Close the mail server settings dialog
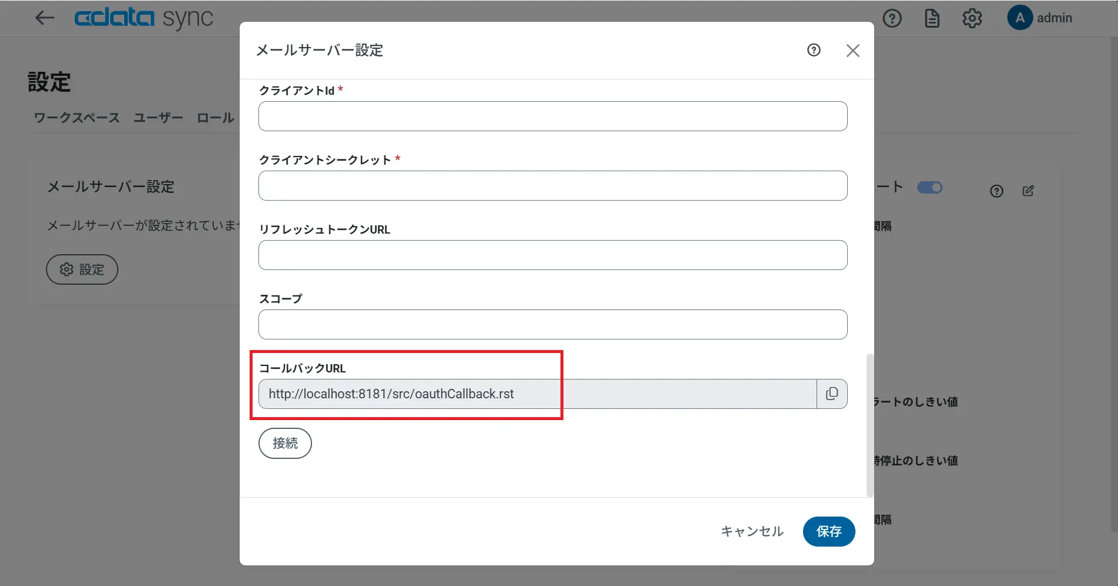1118x586 pixels. (x=852, y=51)
